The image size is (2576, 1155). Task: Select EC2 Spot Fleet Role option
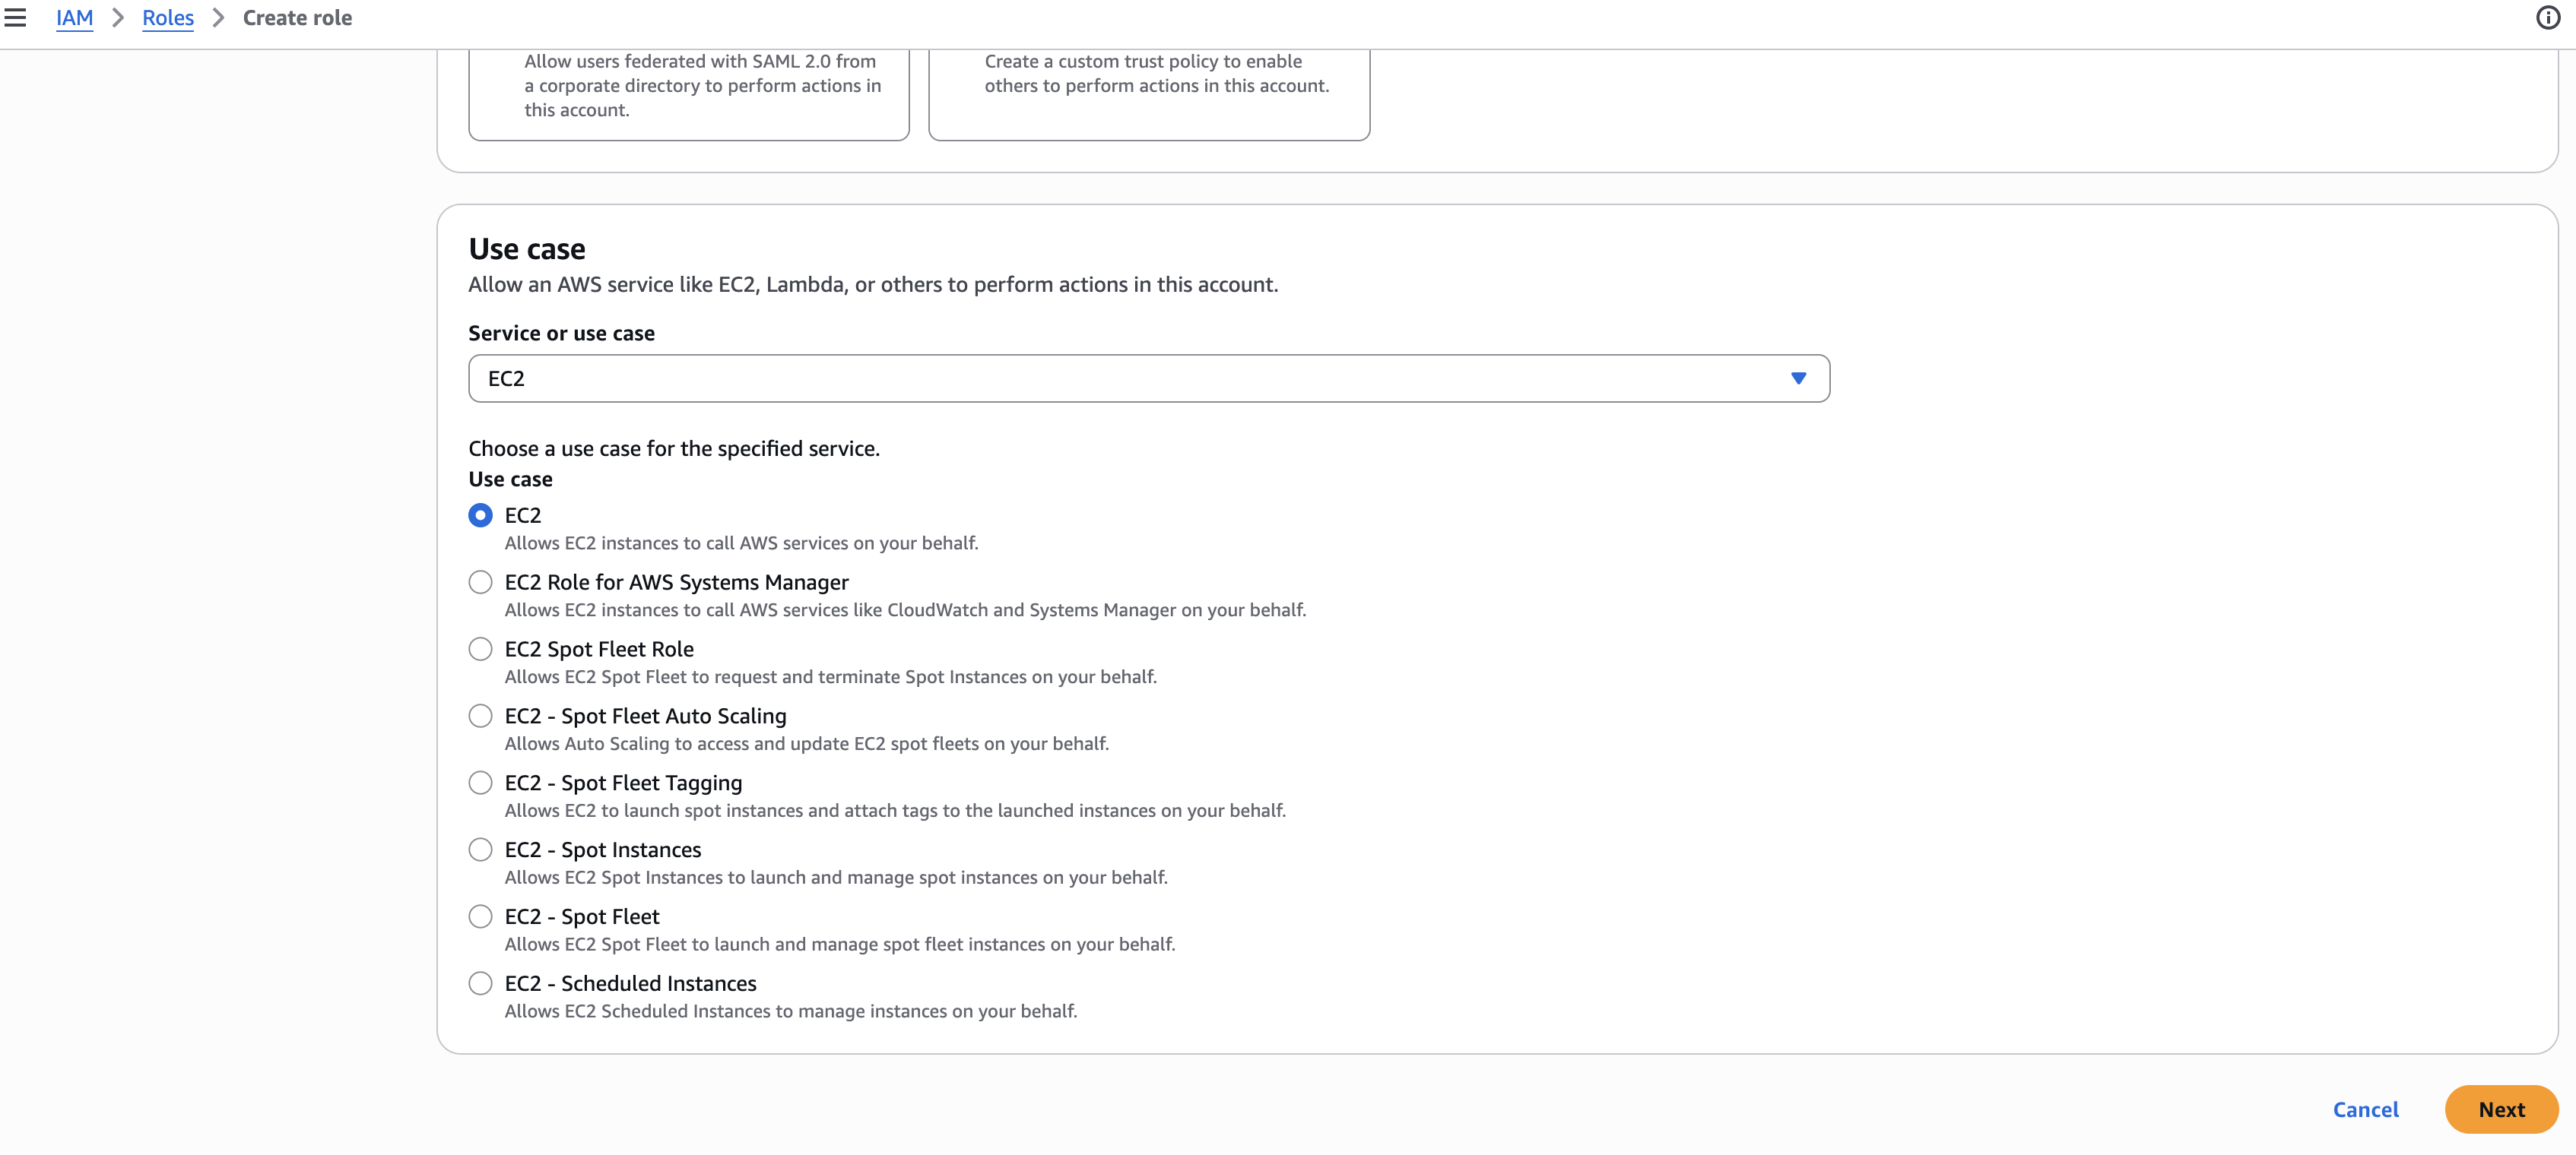click(480, 650)
